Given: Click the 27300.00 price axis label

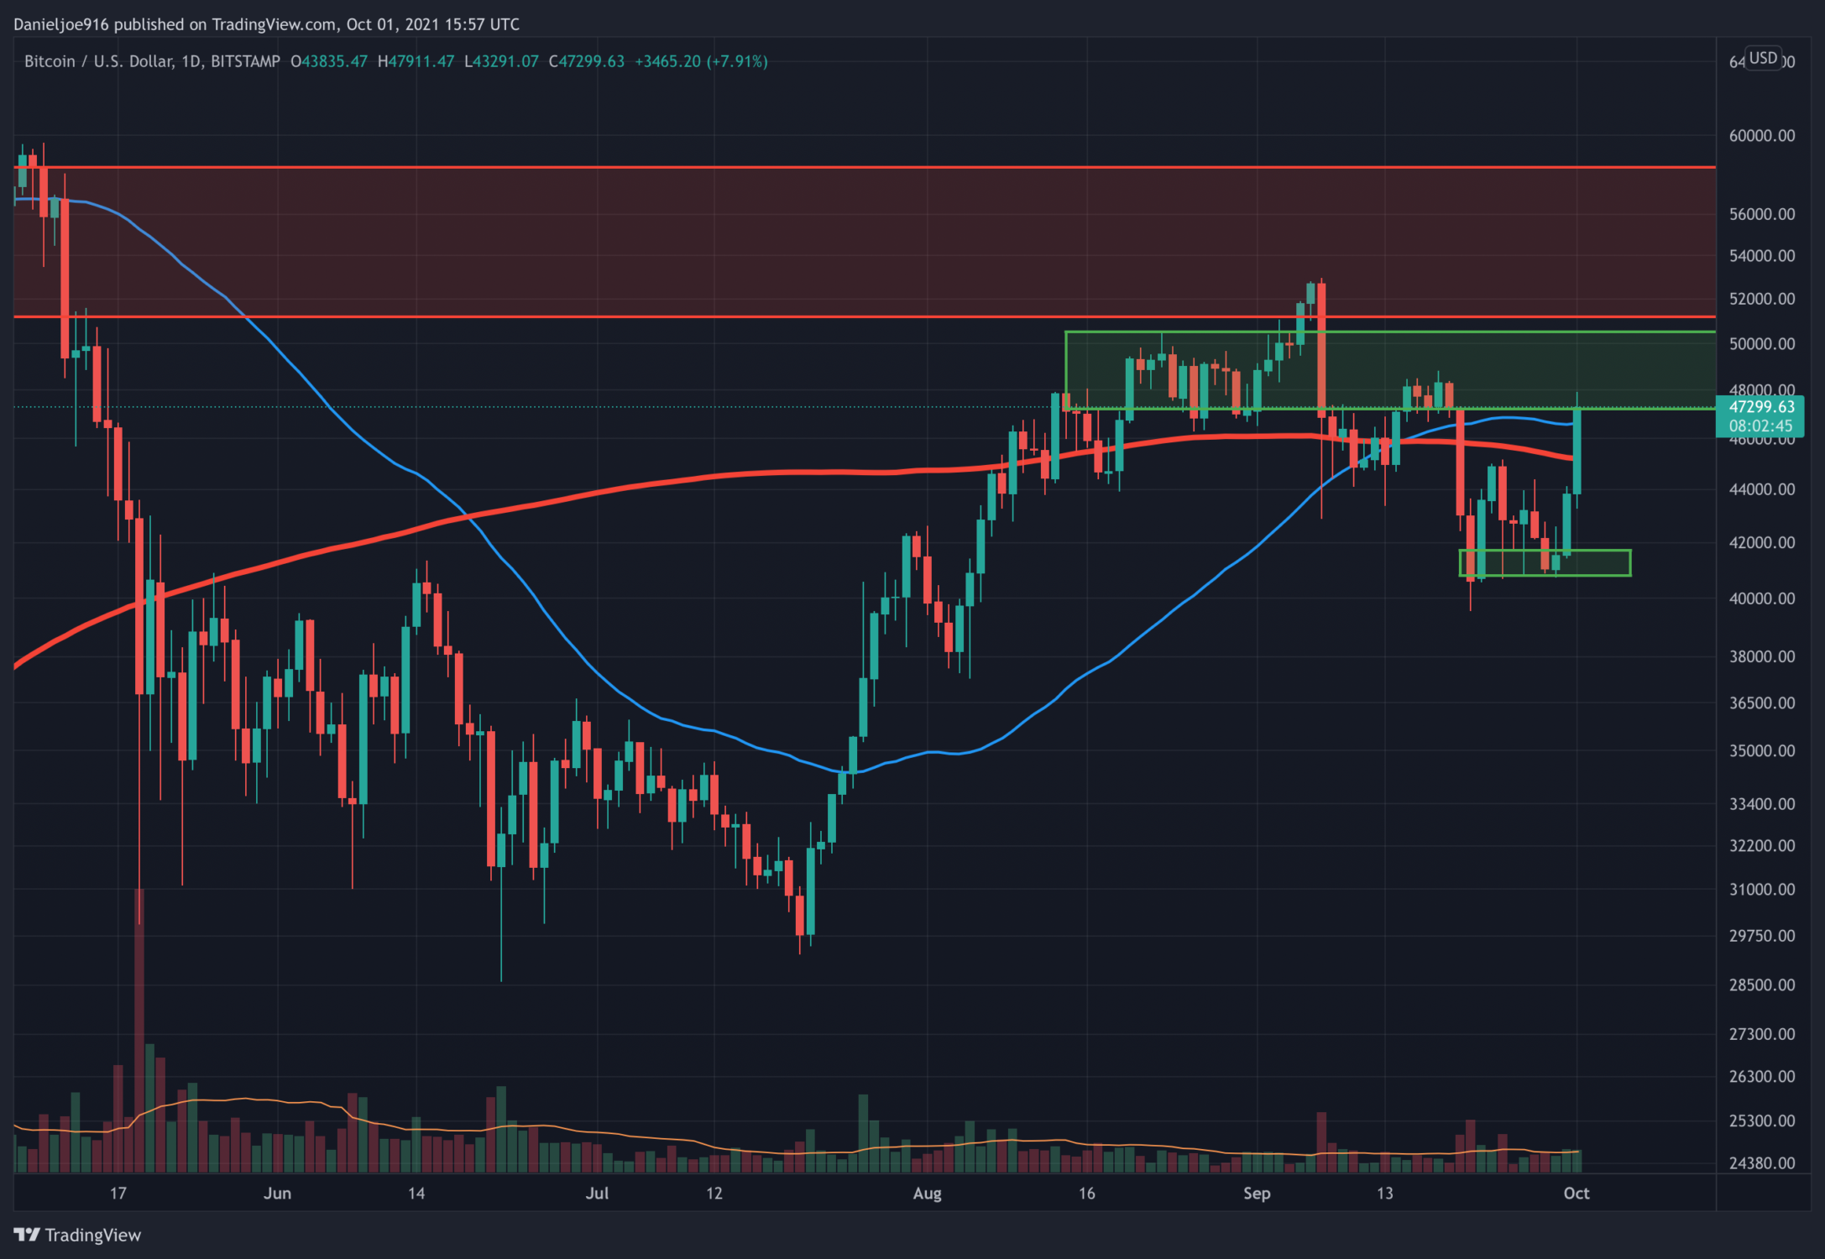Looking at the screenshot, I should click(x=1762, y=1034).
